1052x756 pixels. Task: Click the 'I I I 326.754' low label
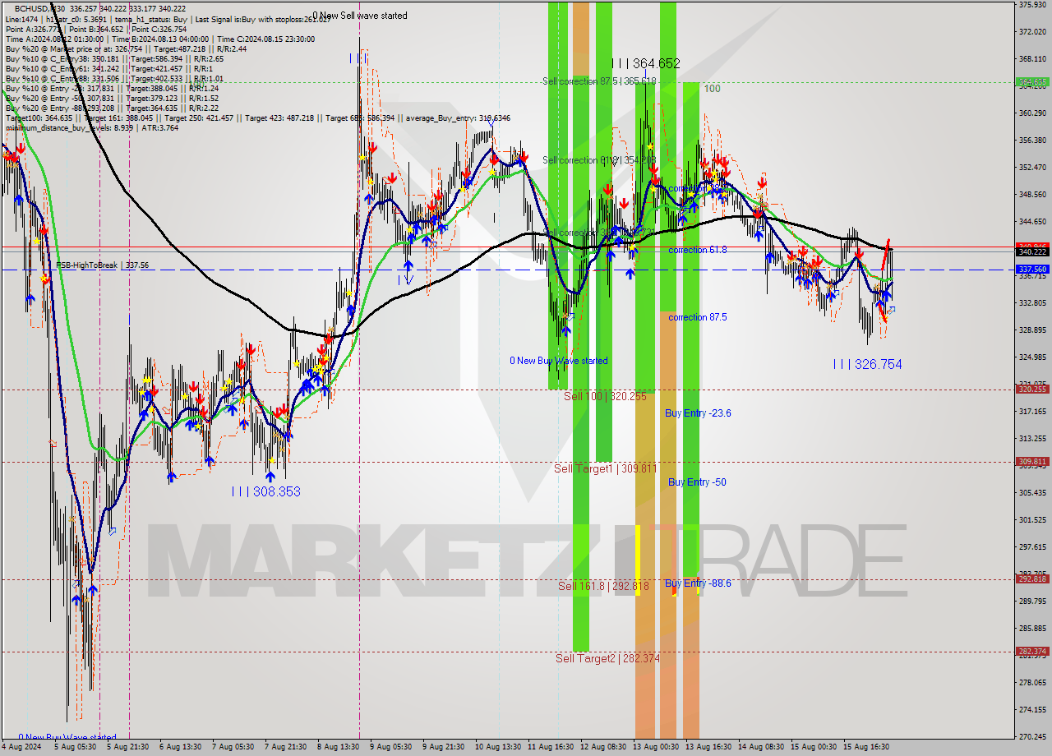(x=867, y=364)
